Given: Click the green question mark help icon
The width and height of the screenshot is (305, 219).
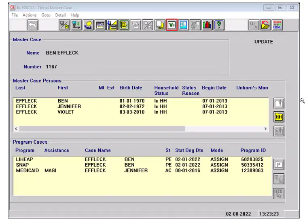Looking at the screenshot, I should (x=219, y=25).
